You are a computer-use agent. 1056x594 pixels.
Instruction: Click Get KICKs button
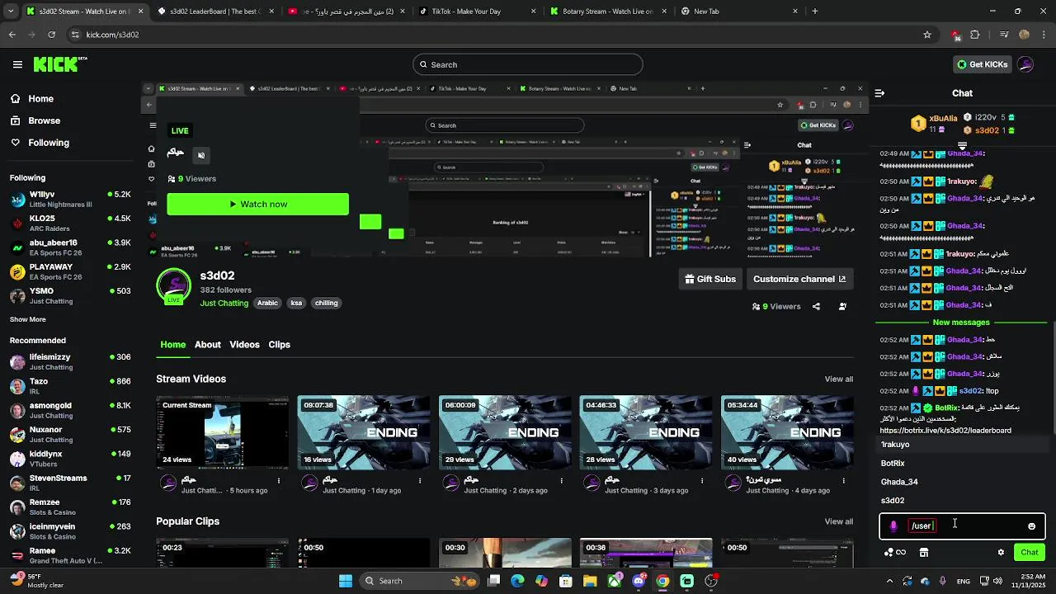point(982,64)
